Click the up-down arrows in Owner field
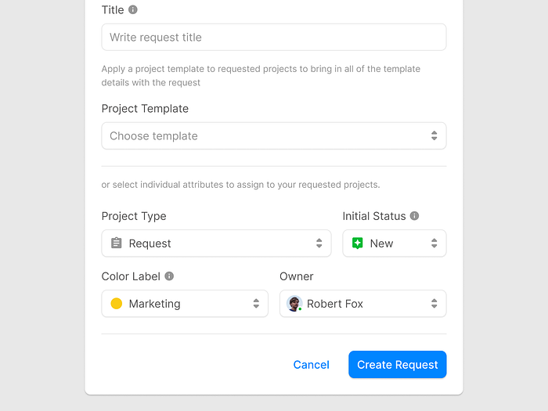 click(434, 304)
